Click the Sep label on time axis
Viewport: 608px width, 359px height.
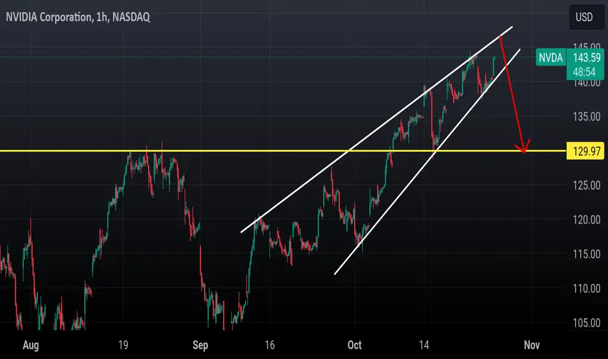(200, 345)
